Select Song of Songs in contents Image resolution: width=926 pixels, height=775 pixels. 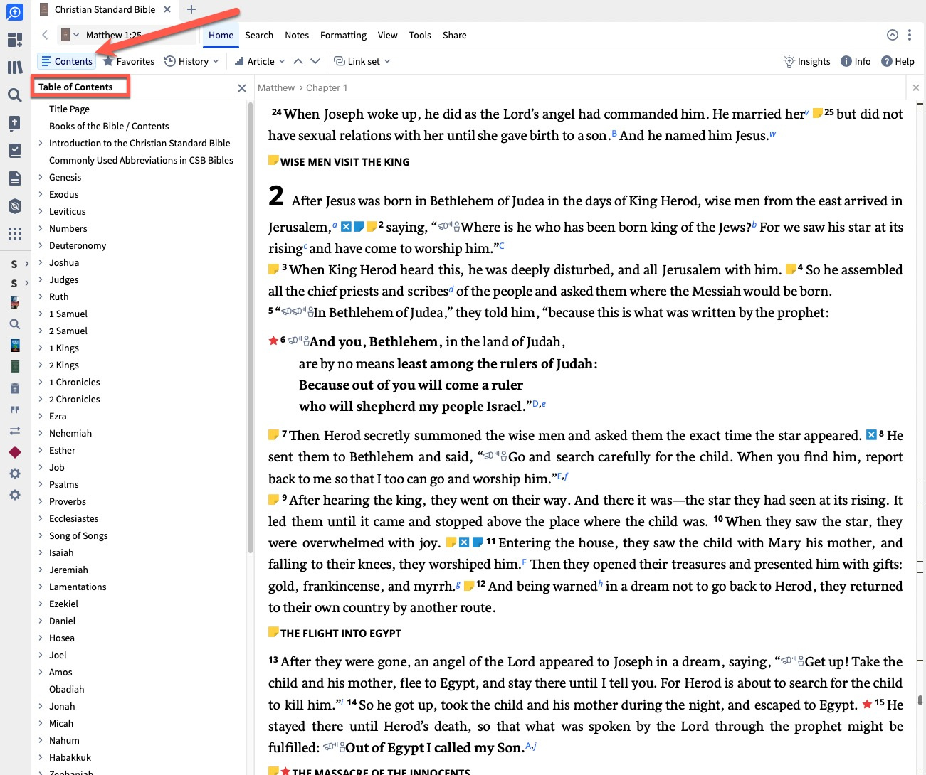click(x=78, y=535)
